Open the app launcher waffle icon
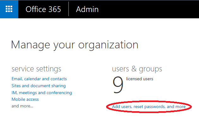Screen dimensions: 199x127 pos(9,9)
